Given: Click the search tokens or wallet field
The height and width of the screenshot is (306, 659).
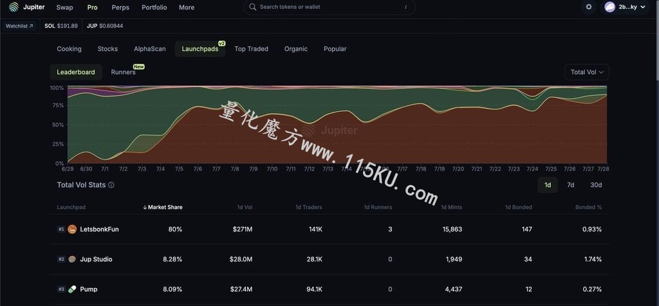Looking at the screenshot, I should pyautogui.click(x=329, y=7).
